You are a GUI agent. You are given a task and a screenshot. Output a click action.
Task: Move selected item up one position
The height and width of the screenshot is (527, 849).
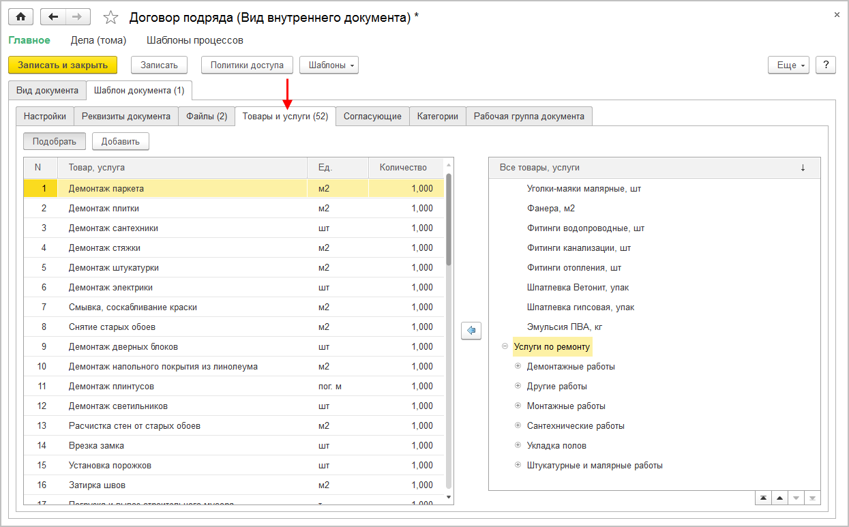point(779,498)
